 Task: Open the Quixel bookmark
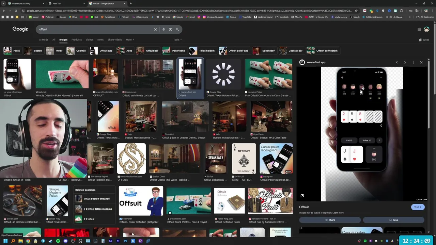pos(33,17)
